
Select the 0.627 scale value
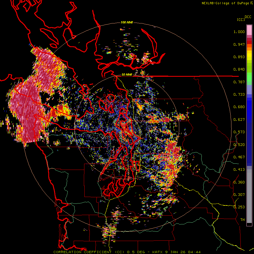coord(239,120)
